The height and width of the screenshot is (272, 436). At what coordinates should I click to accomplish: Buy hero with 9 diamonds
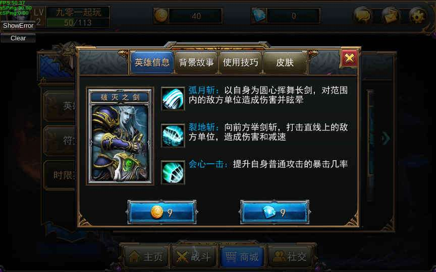pyautogui.click(x=275, y=212)
